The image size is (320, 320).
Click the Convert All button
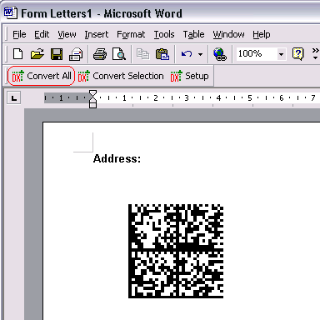coord(41,76)
